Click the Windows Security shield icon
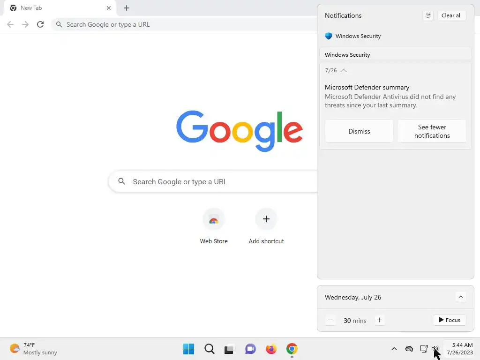The width and height of the screenshot is (480, 360). coord(329,36)
